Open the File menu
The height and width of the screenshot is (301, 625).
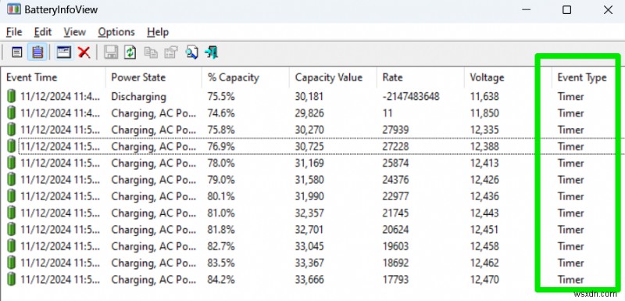point(14,32)
